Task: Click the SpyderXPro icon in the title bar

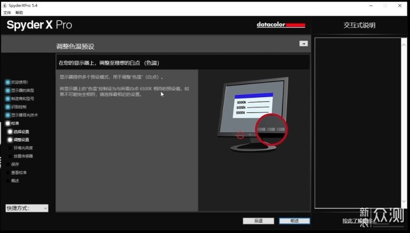Action: [5, 6]
